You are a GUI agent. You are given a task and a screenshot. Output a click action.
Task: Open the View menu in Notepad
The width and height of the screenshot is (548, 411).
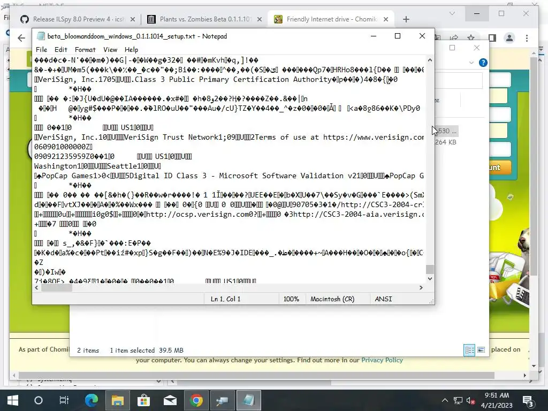110,50
